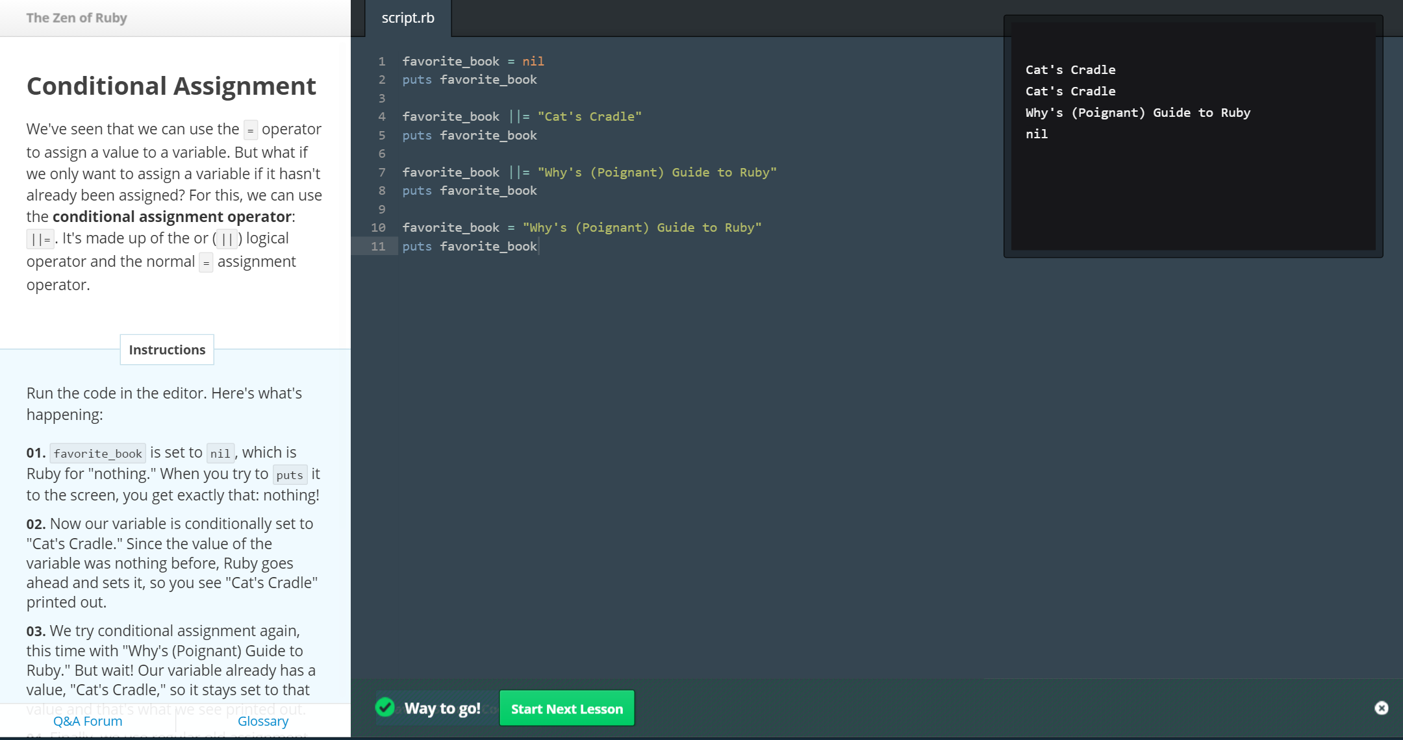Image resolution: width=1403 pixels, height=740 pixels.
Task: Open the Glossary link
Action: click(262, 721)
